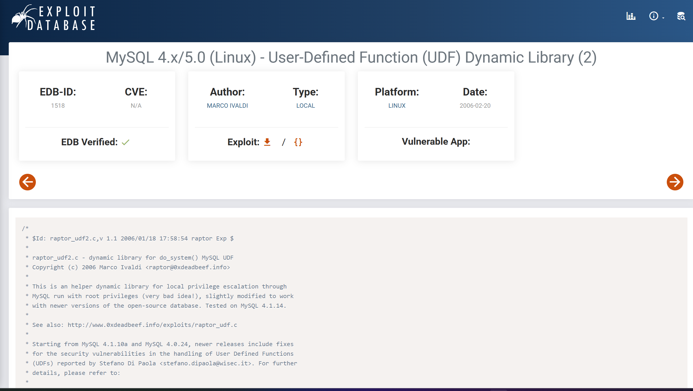
Task: Open the LINUX platform link
Action: pos(397,106)
